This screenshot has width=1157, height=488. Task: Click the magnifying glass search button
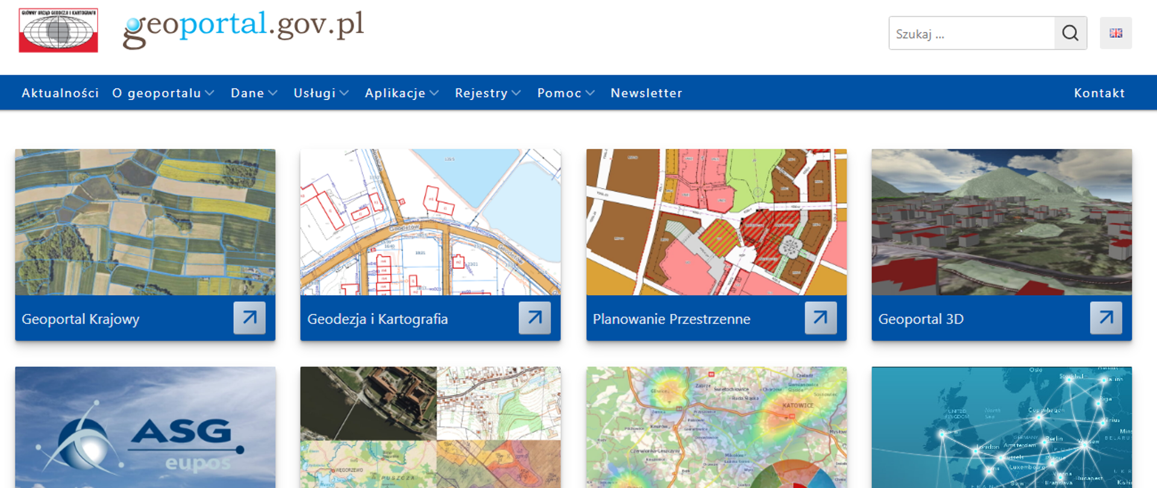(x=1070, y=33)
